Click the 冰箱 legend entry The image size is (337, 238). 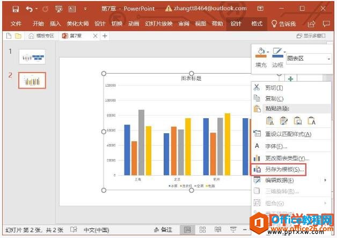[173, 186]
